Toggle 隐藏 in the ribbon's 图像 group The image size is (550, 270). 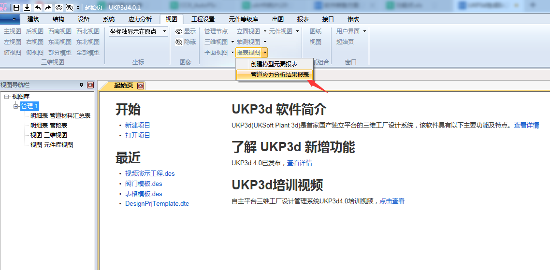pos(186,42)
